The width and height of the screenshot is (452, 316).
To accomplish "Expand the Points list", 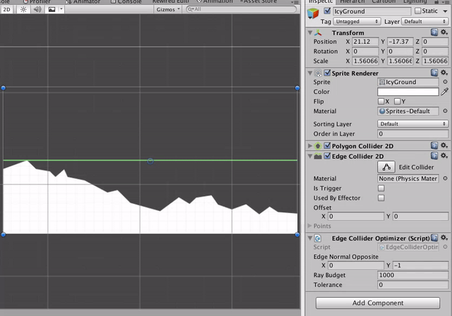I will (x=310, y=226).
